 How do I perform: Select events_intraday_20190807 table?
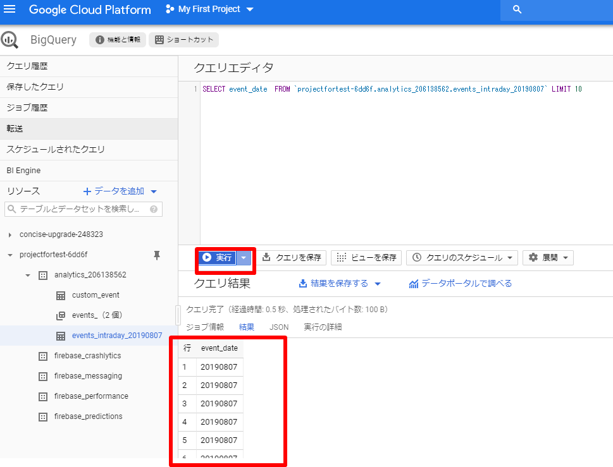point(117,336)
